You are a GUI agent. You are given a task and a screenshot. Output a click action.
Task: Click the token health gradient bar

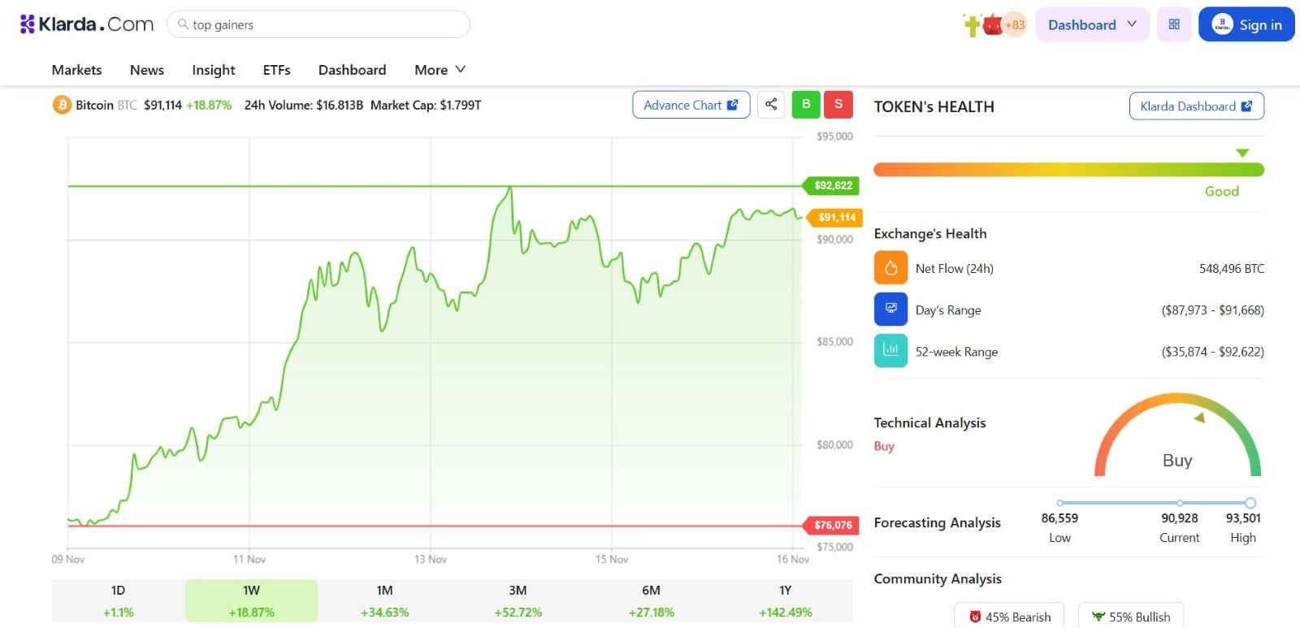tap(1068, 170)
